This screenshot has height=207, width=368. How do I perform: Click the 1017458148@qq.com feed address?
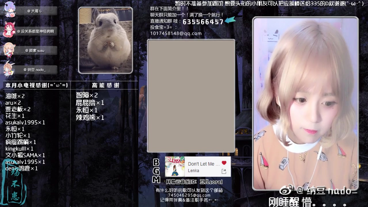[x=175, y=33]
